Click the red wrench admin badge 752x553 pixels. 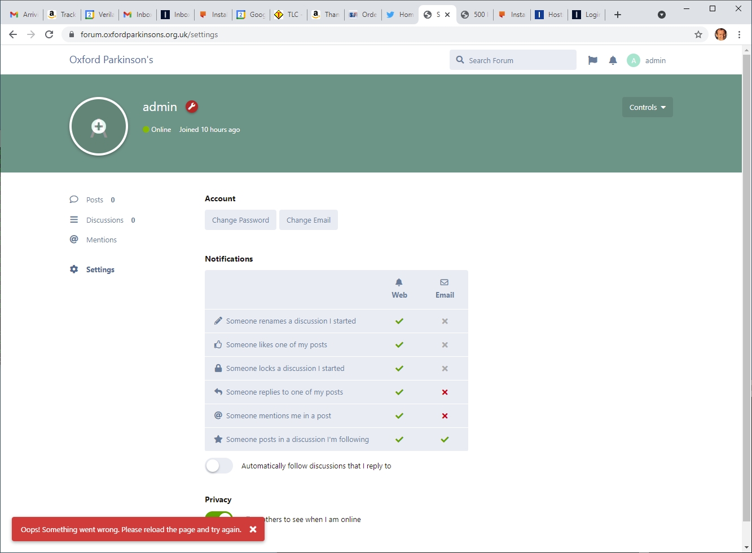192,107
